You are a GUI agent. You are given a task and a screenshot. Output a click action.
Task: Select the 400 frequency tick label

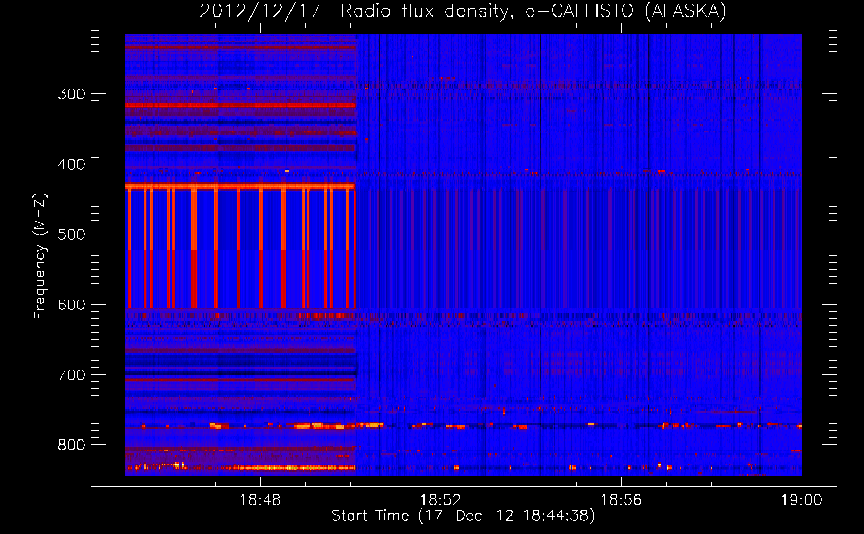click(72, 164)
